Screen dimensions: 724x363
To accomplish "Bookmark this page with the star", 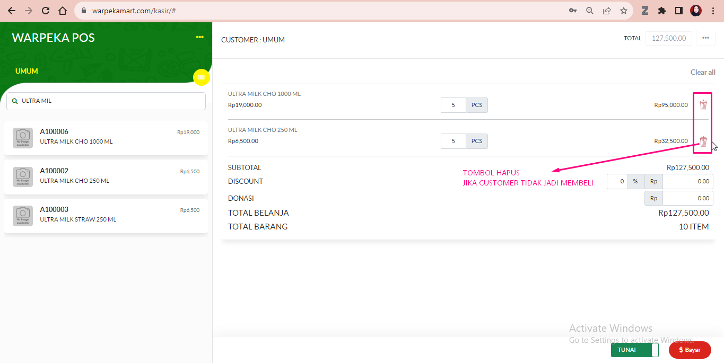I will click(x=624, y=11).
